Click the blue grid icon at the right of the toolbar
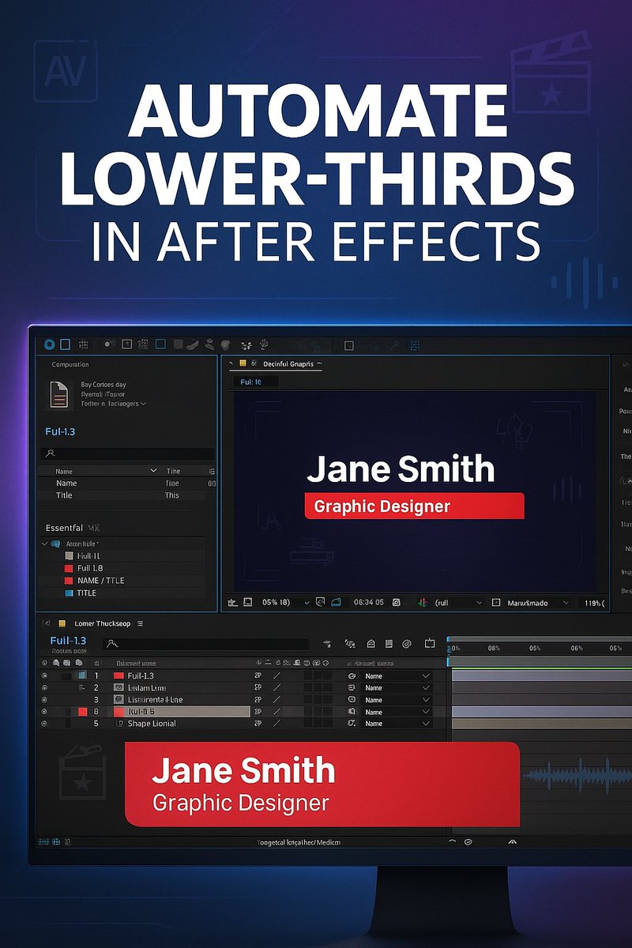 (415, 345)
